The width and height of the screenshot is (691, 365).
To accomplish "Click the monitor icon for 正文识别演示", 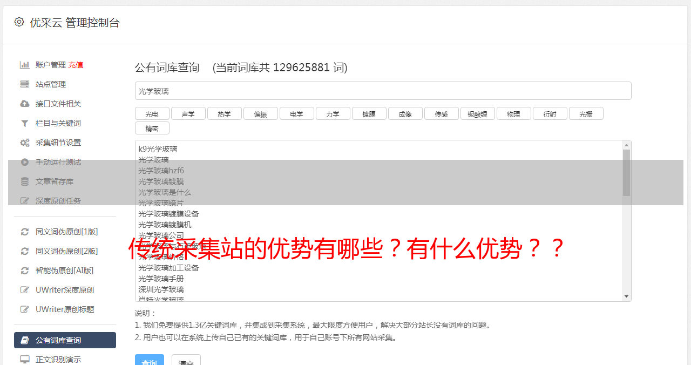I will (x=25, y=359).
